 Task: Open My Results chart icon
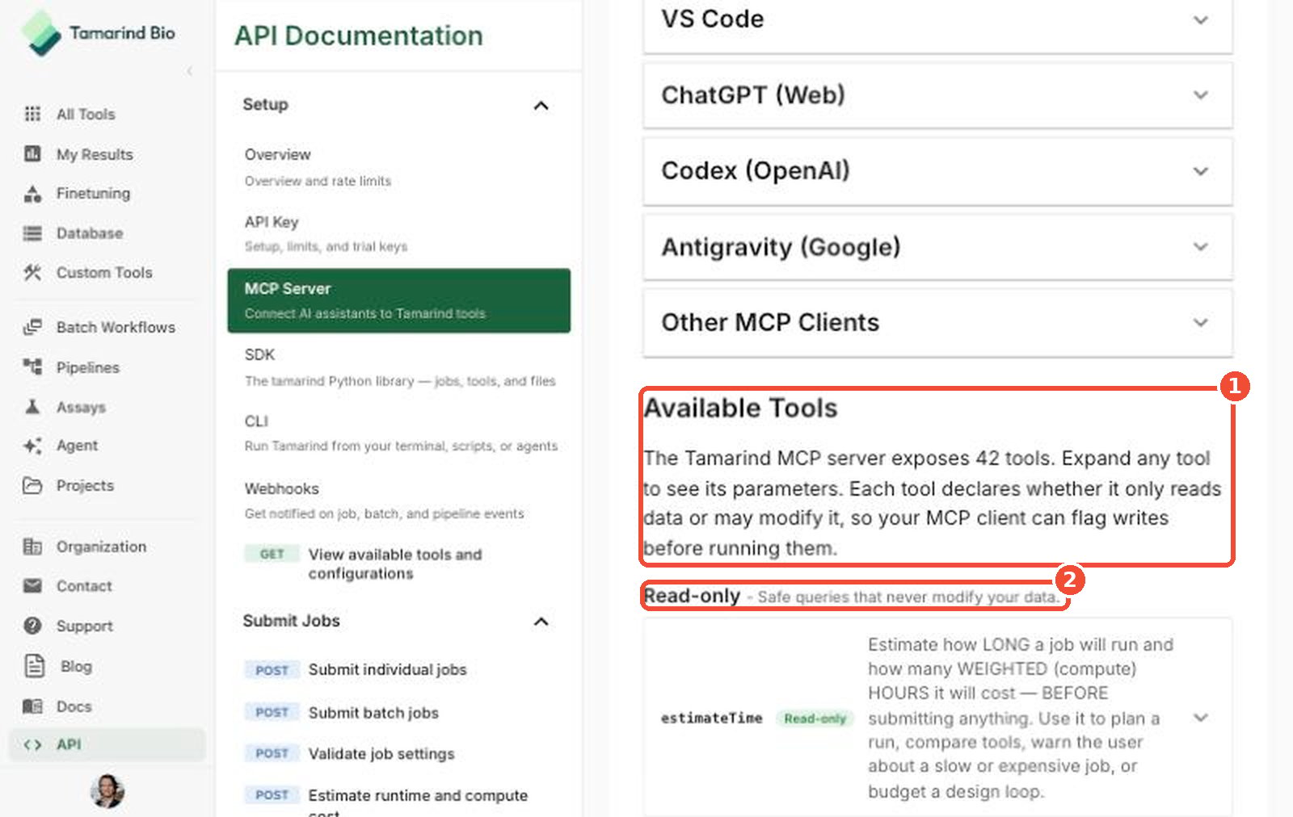(32, 153)
